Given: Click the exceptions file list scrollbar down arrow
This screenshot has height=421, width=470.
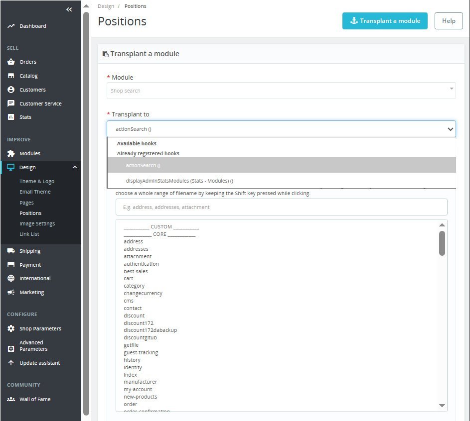Looking at the screenshot, I should pyautogui.click(x=442, y=406).
